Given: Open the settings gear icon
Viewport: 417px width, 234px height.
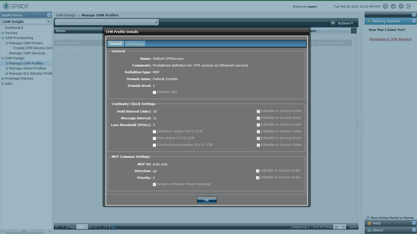Looking at the screenshot, I should (x=401, y=6).
